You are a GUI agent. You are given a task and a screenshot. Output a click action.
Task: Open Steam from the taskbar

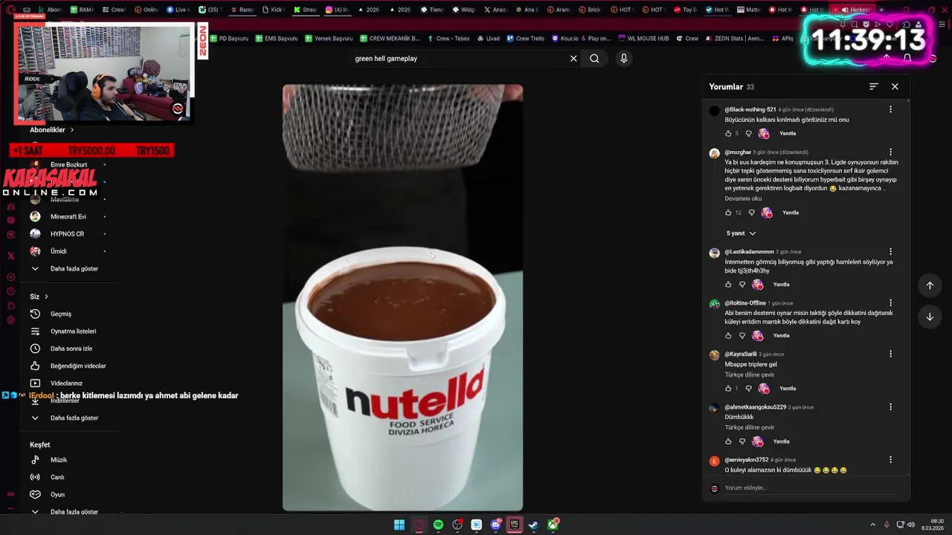point(533,525)
